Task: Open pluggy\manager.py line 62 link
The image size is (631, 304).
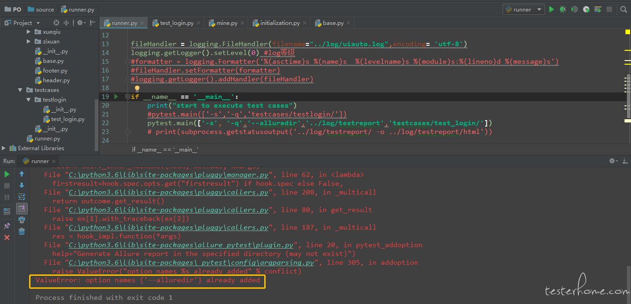Action: pos(168,175)
